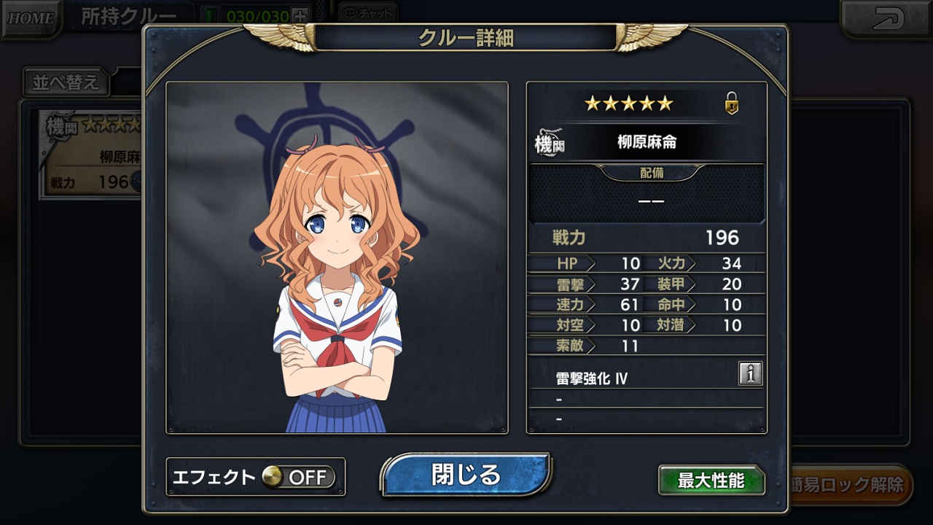Go back with the return arrow icon

[x=886, y=17]
